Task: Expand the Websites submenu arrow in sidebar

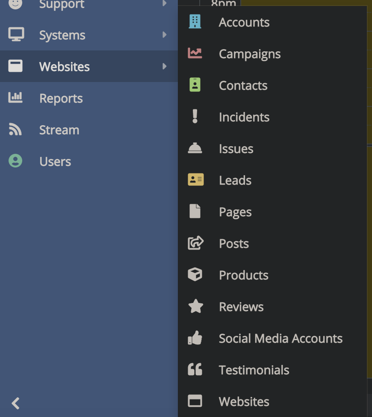Action: click(x=164, y=66)
